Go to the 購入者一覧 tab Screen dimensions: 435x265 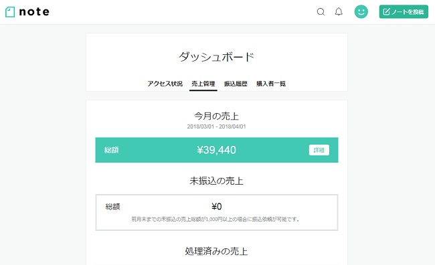271,84
